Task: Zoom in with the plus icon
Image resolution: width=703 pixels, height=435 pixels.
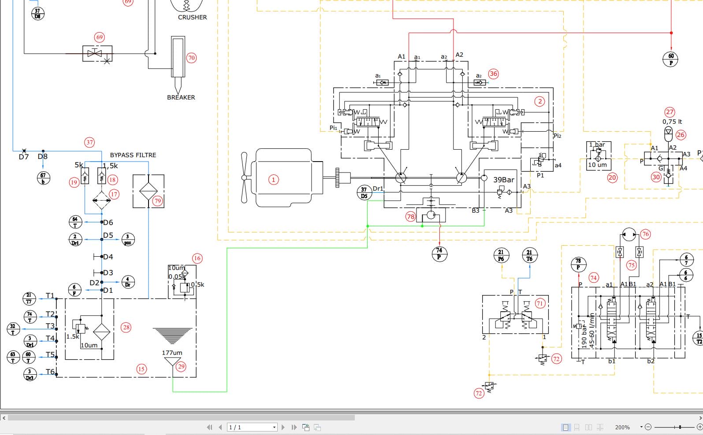Action: (x=699, y=427)
